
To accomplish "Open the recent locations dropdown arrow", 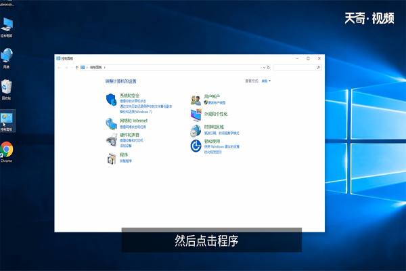I will (72, 68).
